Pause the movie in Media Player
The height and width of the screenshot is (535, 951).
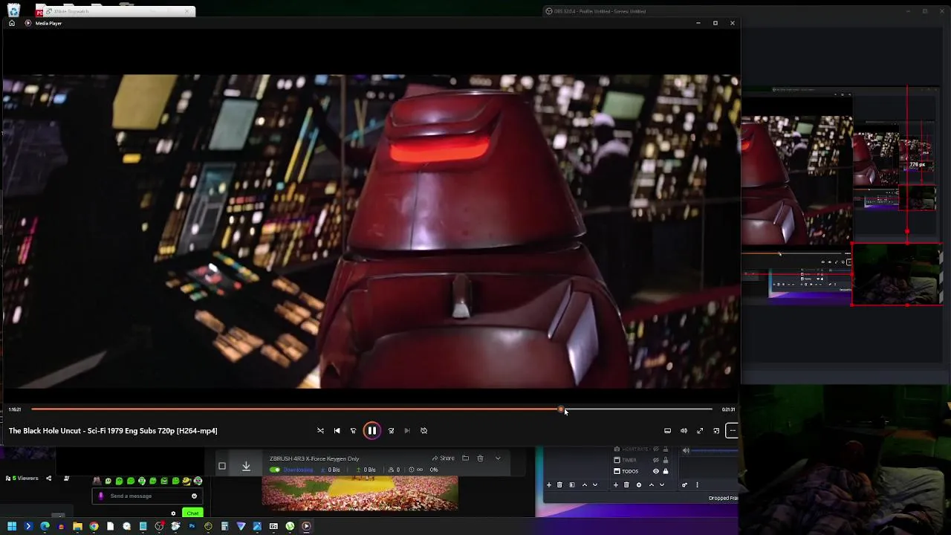(371, 430)
